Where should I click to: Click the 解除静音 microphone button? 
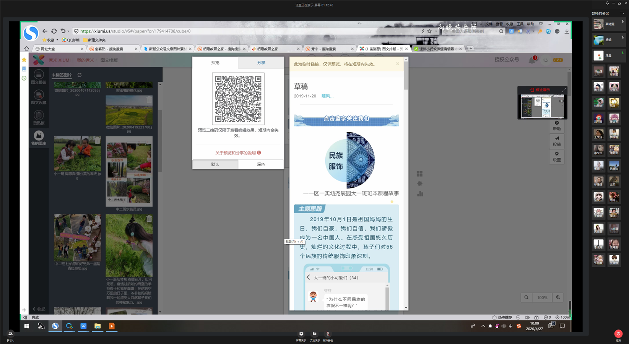[328, 336]
